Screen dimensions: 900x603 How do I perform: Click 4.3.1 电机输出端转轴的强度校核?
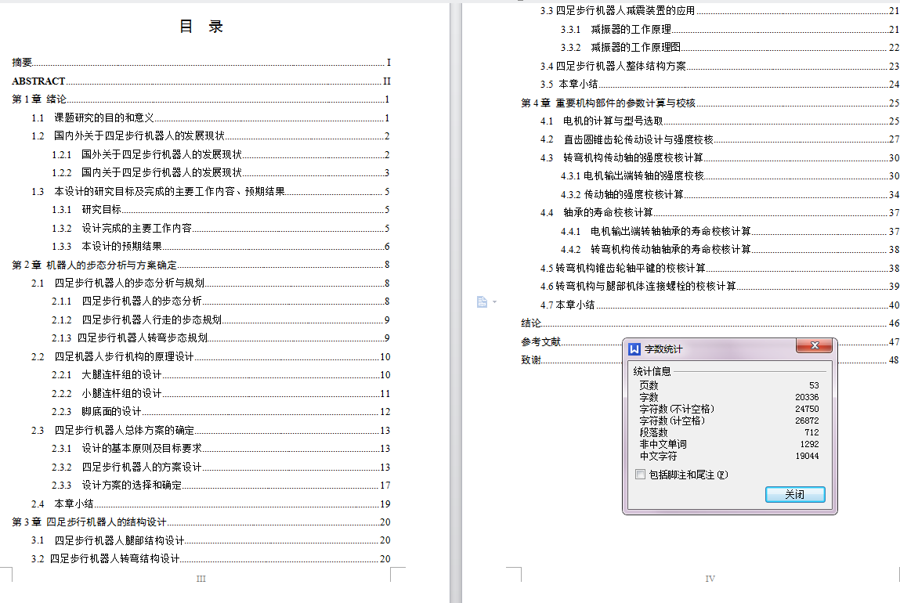pyautogui.click(x=730, y=175)
